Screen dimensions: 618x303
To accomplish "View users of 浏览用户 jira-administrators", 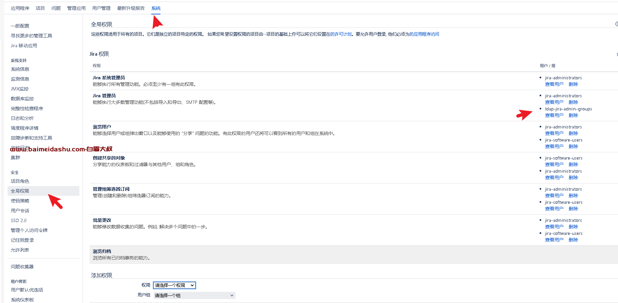I will [x=554, y=133].
